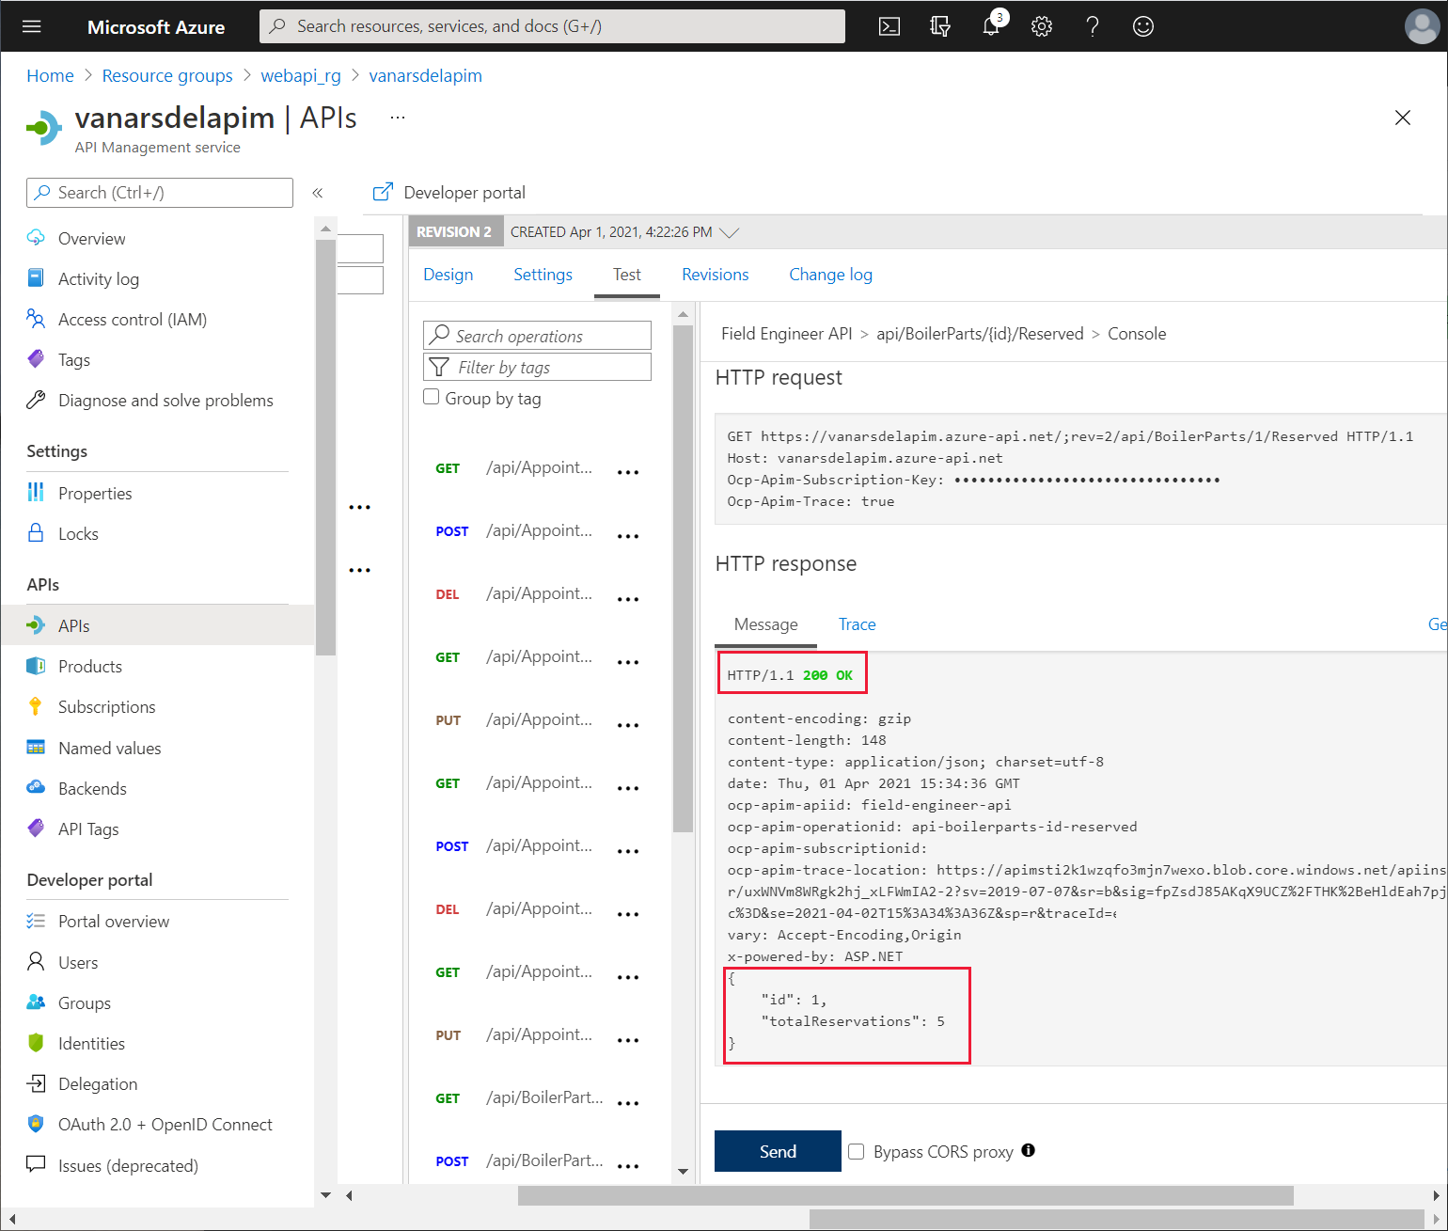Open webapi_rg breadcrumb link

301,76
